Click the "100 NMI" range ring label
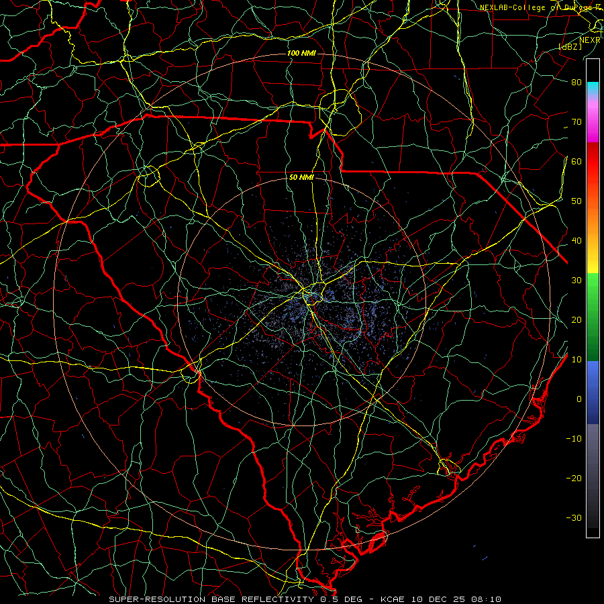 click(x=301, y=53)
